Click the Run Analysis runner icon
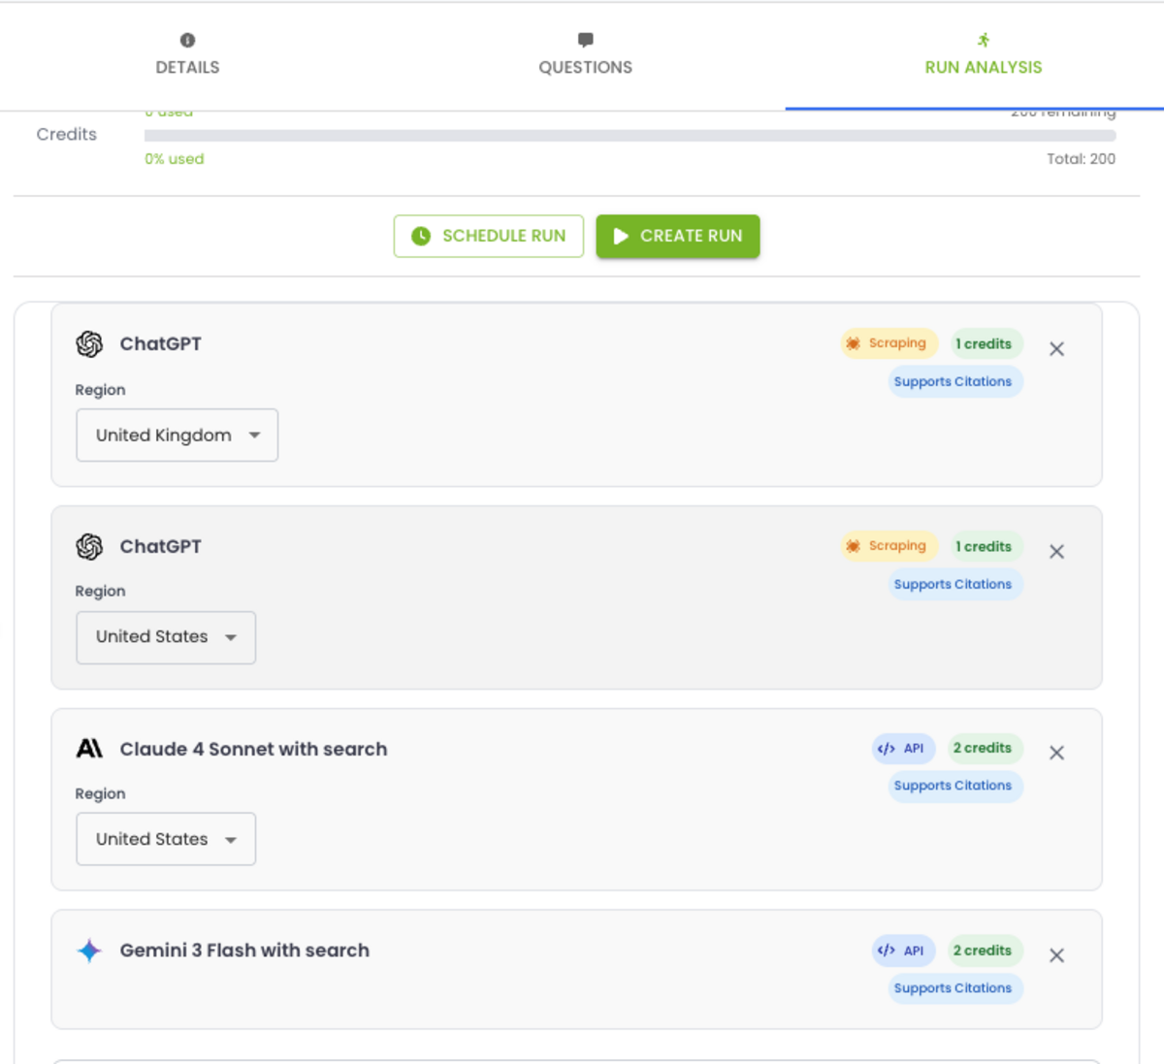1164x1064 pixels. (984, 40)
